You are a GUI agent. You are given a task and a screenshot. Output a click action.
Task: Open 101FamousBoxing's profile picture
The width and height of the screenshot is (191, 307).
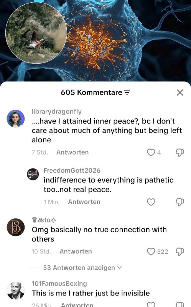(16, 291)
